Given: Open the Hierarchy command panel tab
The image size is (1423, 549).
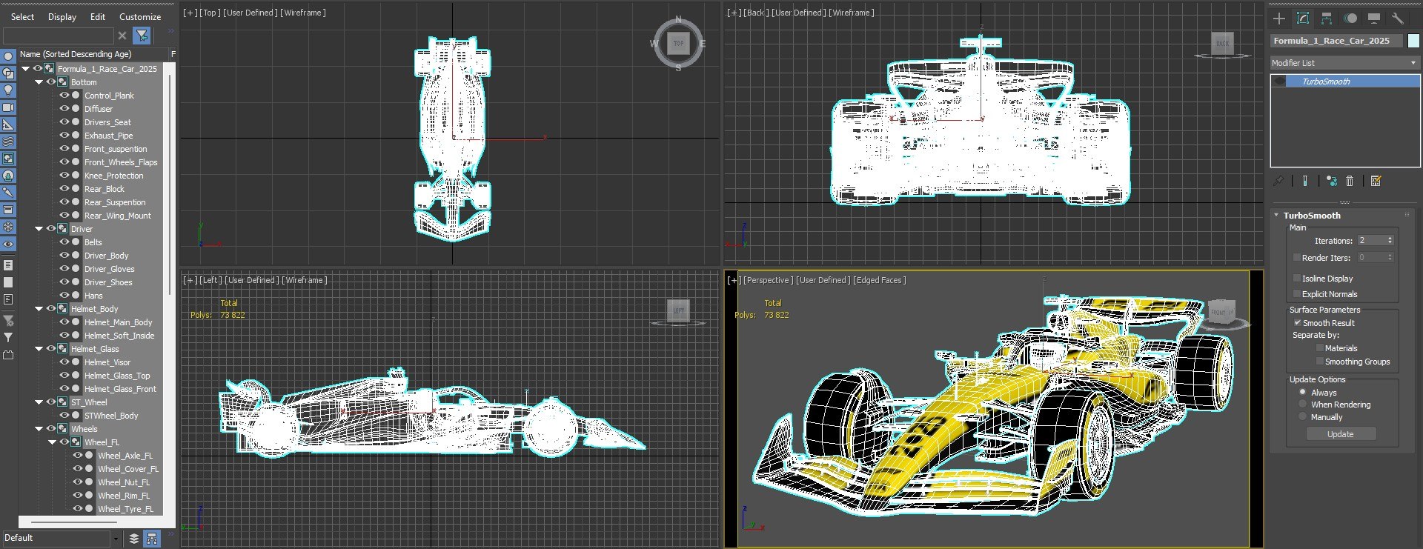Looking at the screenshot, I should click(x=1327, y=19).
